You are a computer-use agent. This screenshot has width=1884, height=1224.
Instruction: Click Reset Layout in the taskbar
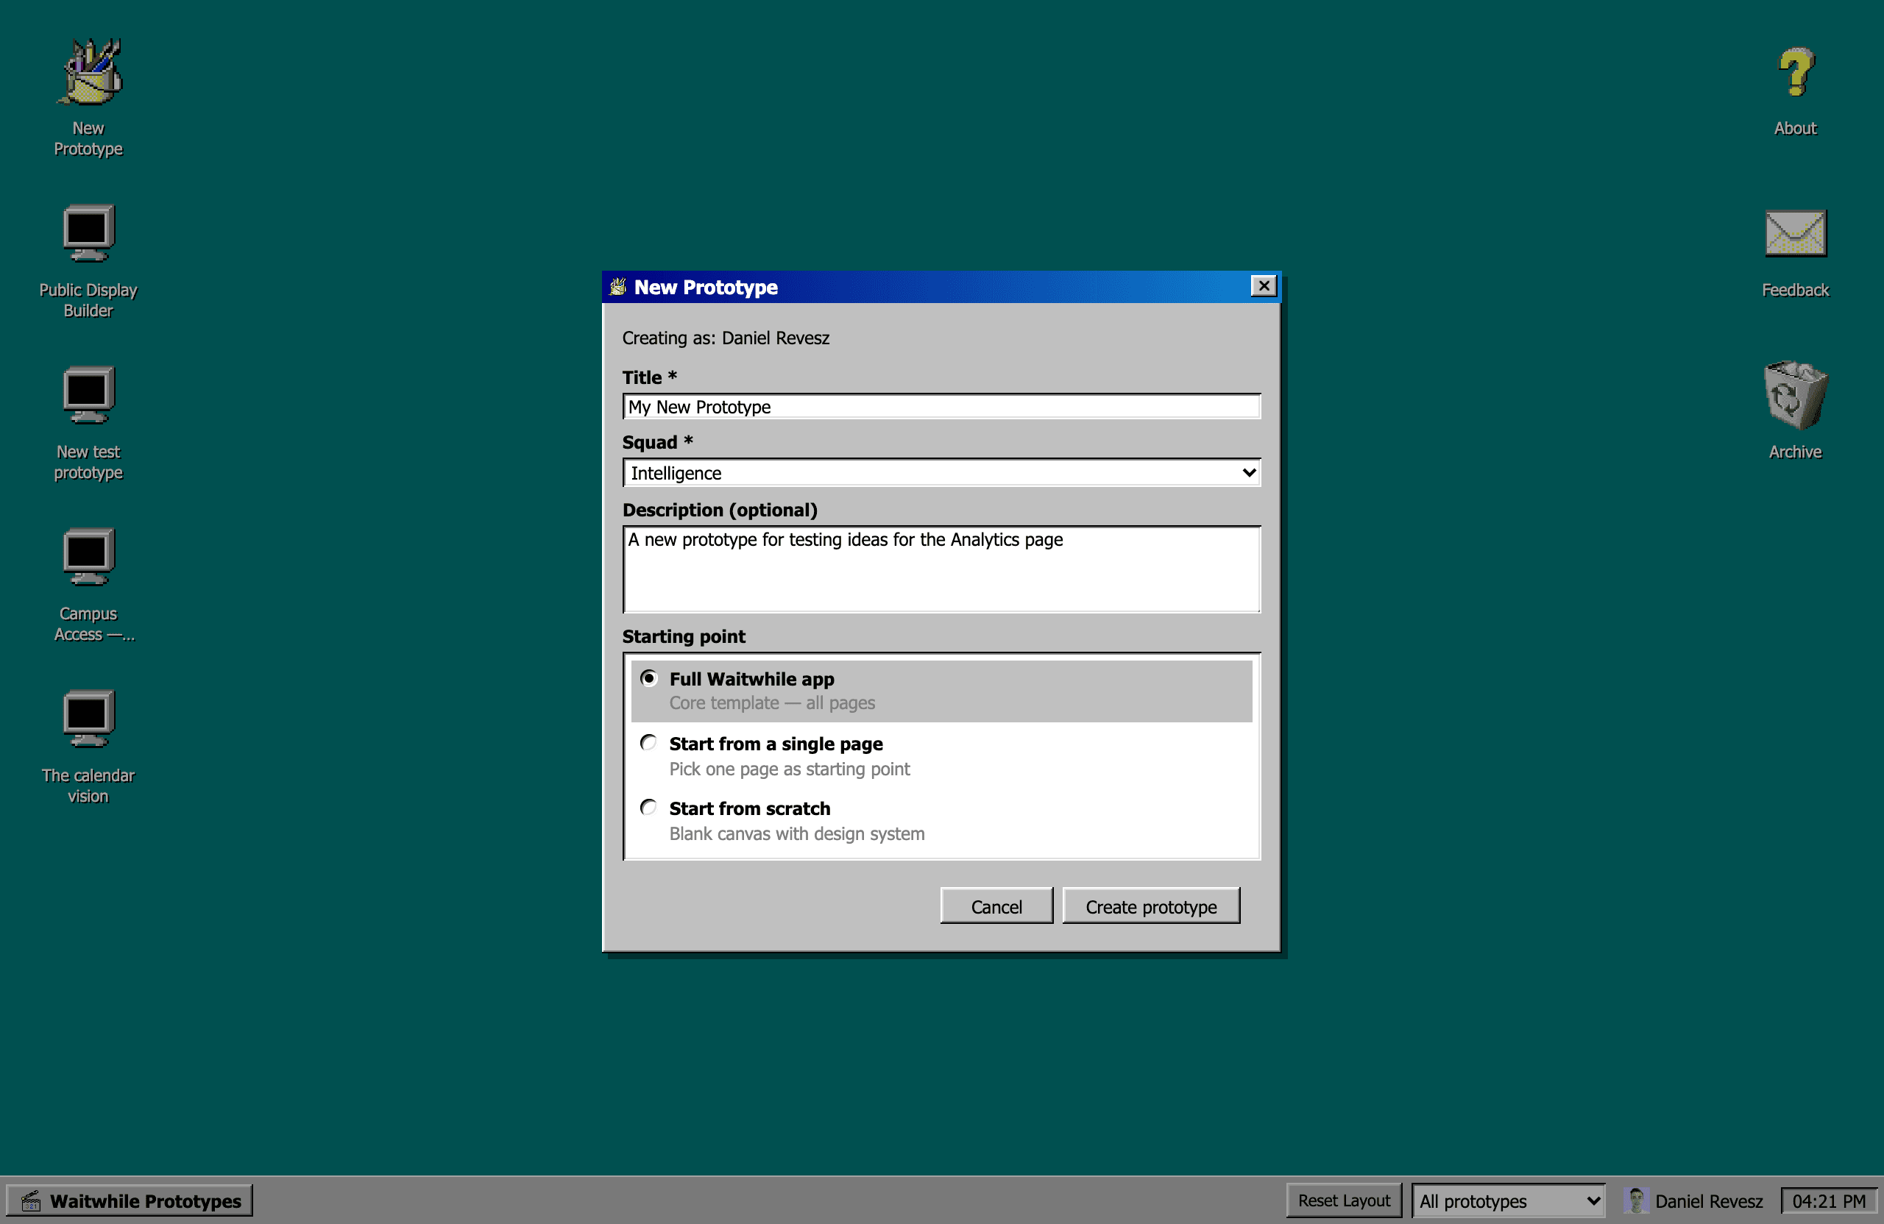[x=1343, y=1200]
